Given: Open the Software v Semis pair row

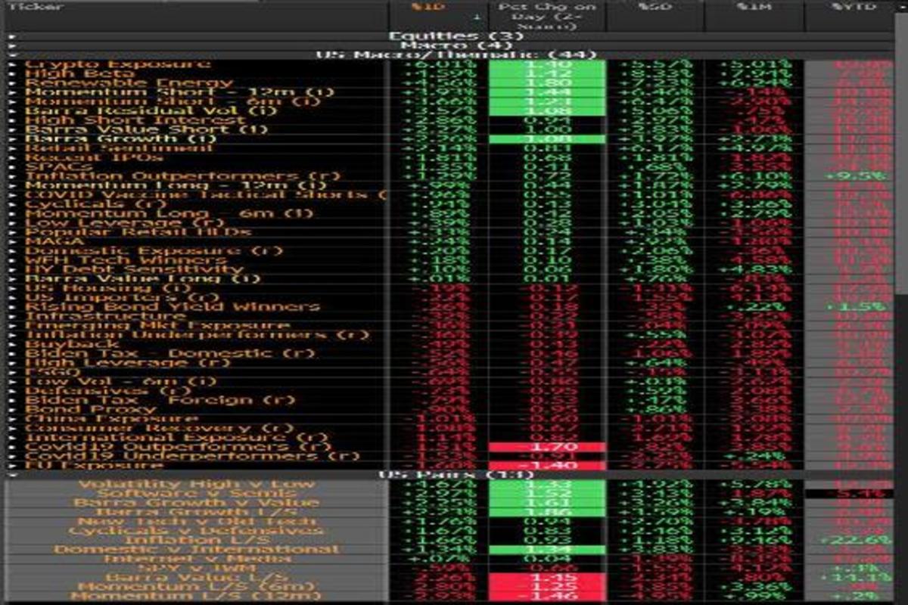Looking at the screenshot, I should (197, 493).
